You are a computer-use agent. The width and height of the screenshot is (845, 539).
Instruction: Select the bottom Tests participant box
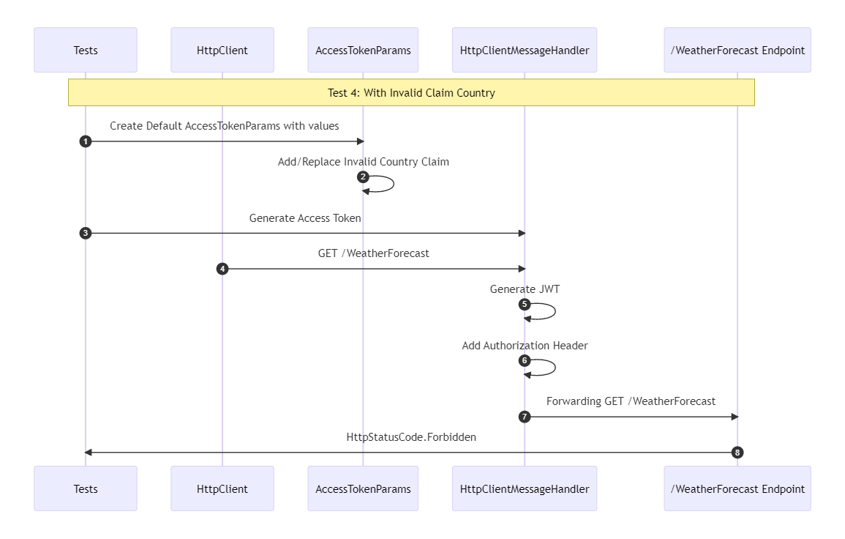click(x=85, y=488)
